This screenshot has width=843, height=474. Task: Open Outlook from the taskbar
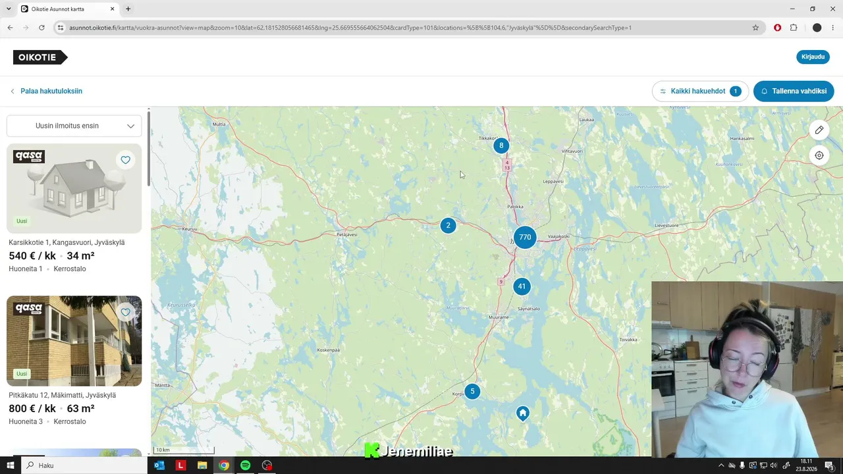(x=159, y=465)
